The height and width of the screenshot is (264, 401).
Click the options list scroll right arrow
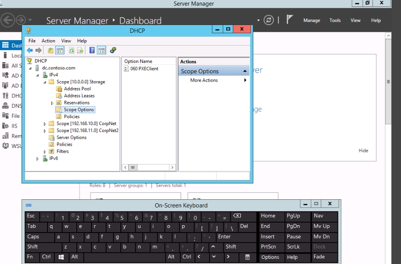pos(172,167)
